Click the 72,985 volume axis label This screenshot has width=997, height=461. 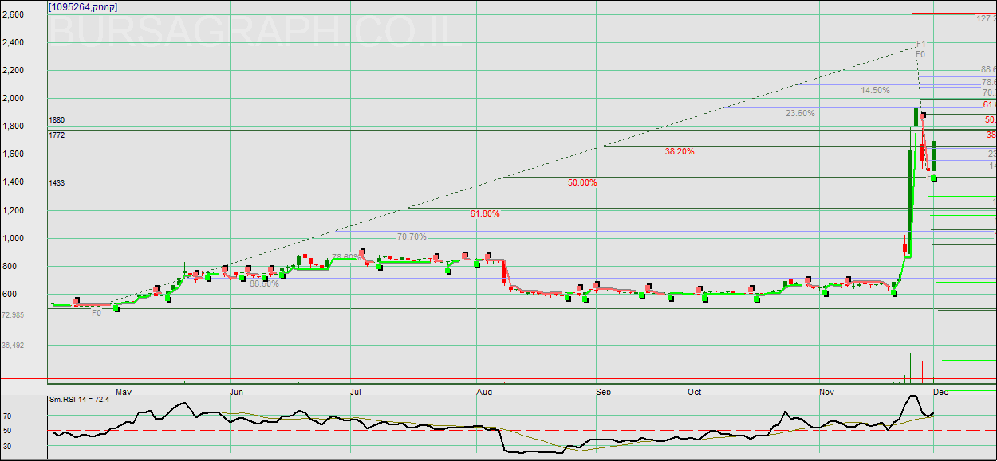coord(13,315)
